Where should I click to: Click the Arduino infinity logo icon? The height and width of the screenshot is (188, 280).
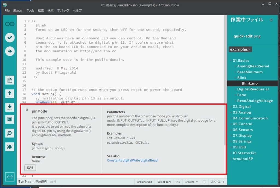tap(10, 24)
